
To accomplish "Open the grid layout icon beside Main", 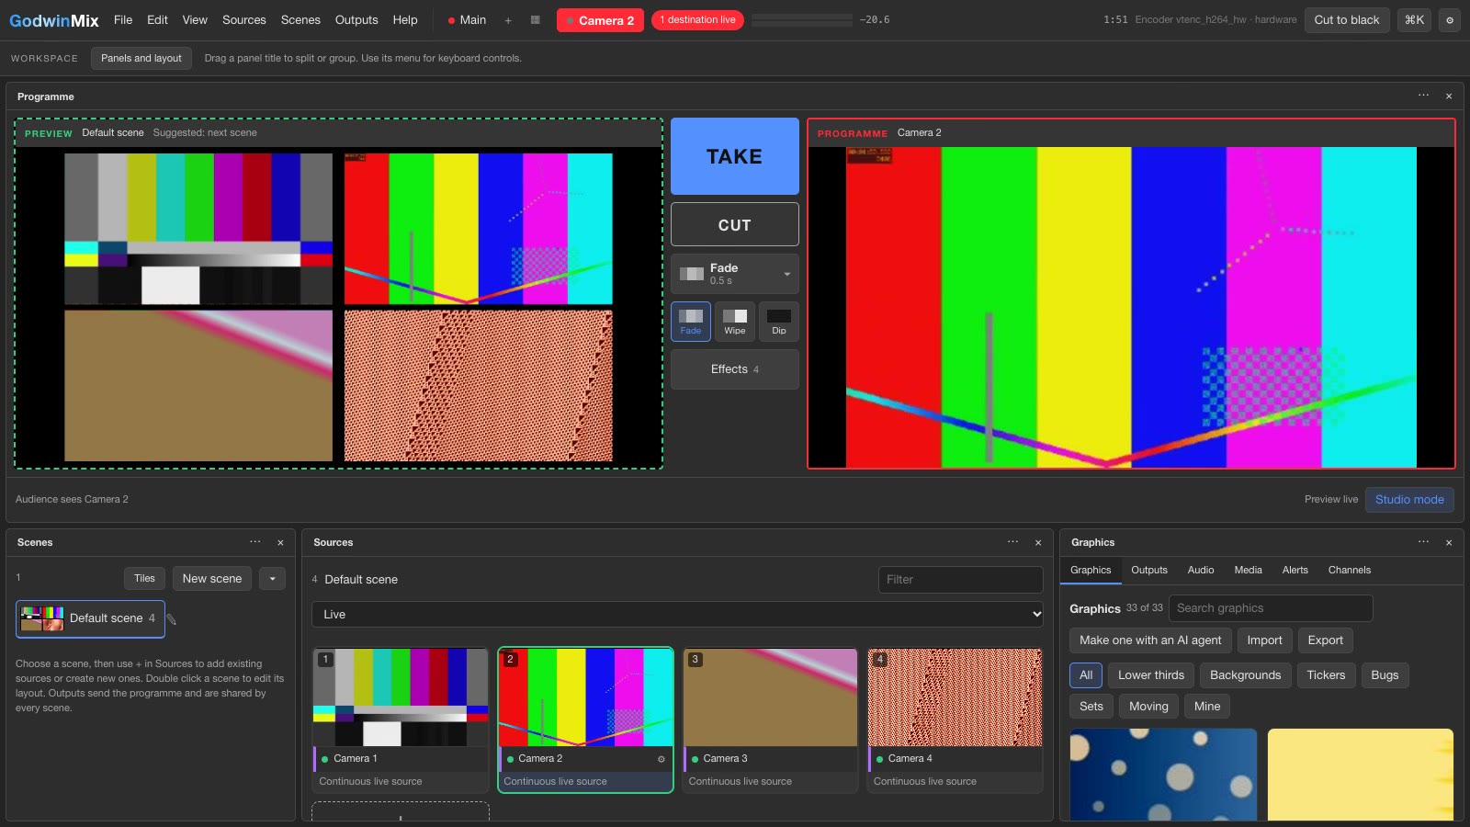I will (536, 20).
